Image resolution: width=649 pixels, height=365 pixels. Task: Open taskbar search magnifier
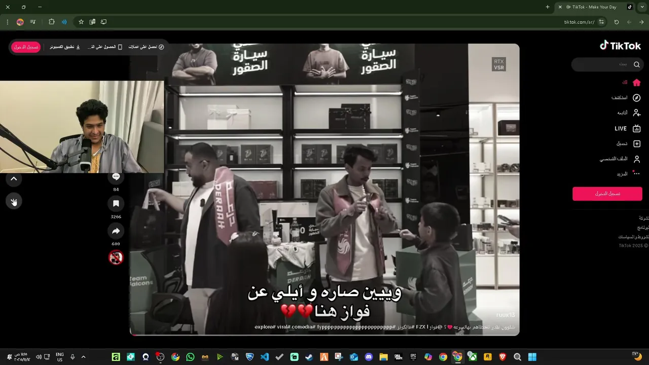pyautogui.click(x=517, y=357)
